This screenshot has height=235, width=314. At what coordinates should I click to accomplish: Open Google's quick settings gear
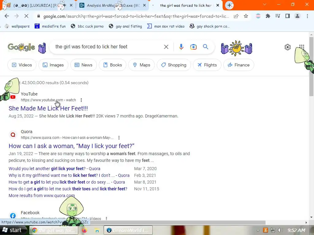288,47
